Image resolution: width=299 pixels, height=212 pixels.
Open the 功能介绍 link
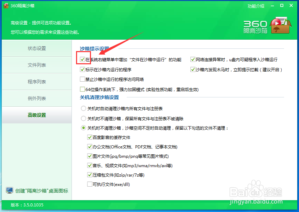click(x=256, y=6)
